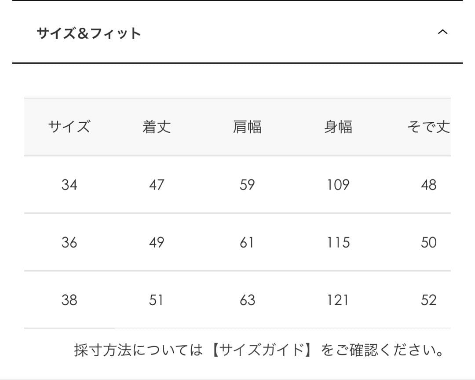475x380 pixels.
Task: Click the 身幅 value 109
Action: click(338, 185)
